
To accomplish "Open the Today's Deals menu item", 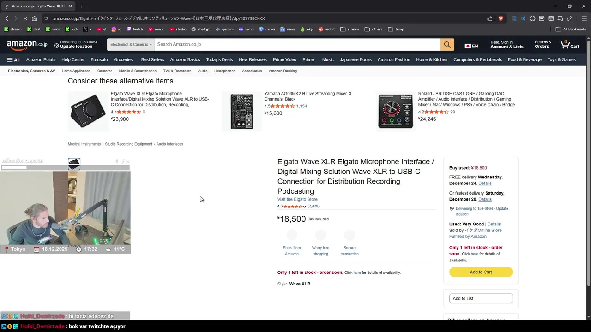I will pyautogui.click(x=219, y=59).
